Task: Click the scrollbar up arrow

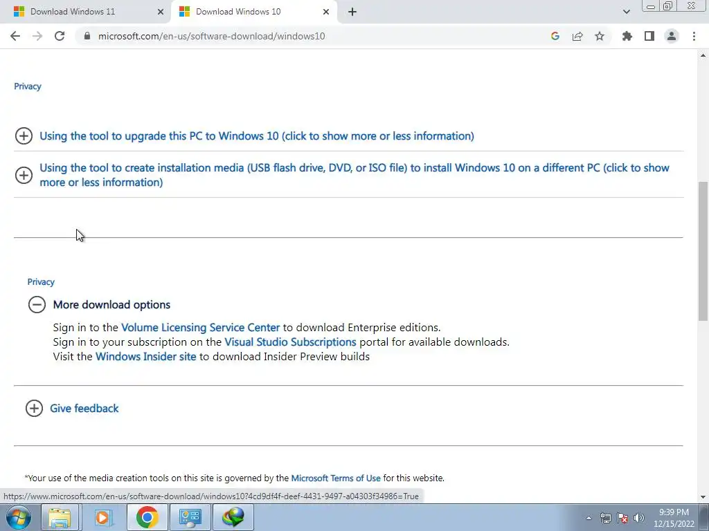Action: point(703,55)
